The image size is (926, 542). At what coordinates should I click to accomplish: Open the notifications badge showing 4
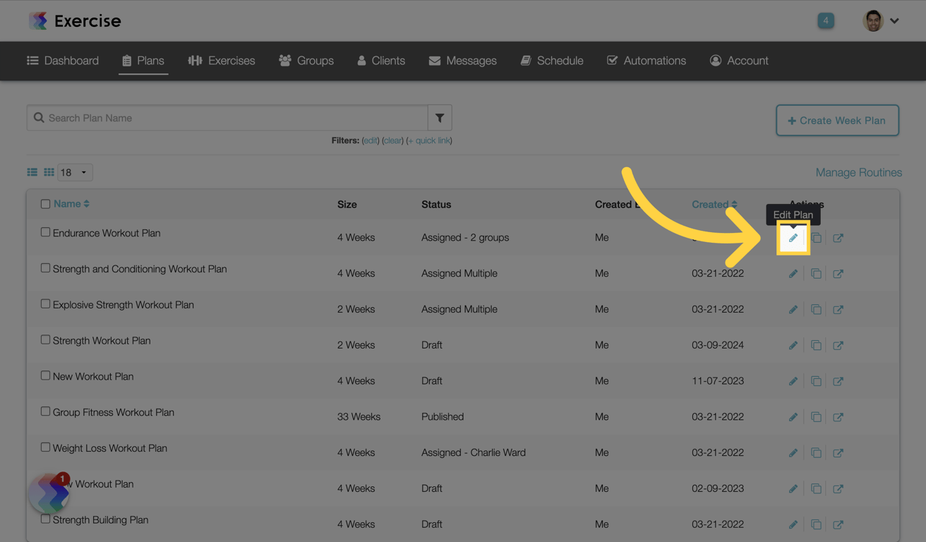pyautogui.click(x=825, y=20)
